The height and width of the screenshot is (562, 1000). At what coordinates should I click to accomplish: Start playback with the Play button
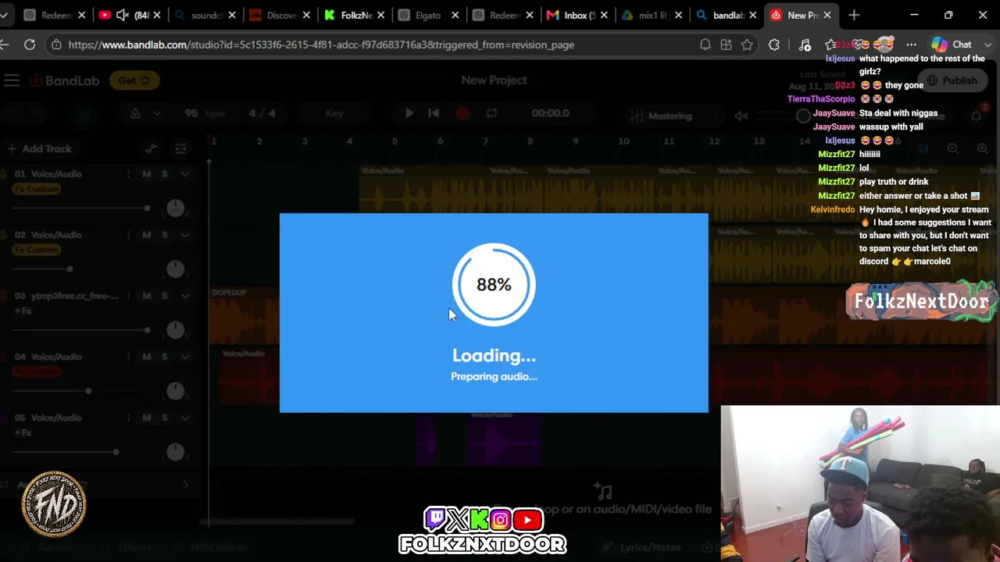pyautogui.click(x=409, y=113)
